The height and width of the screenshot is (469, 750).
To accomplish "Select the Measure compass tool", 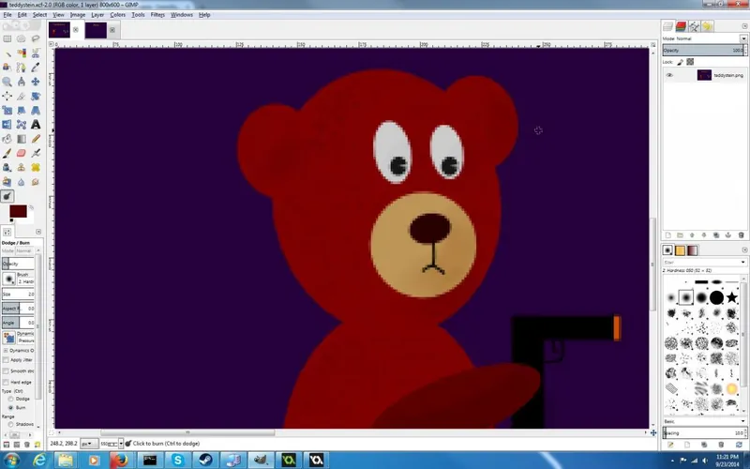I will (x=21, y=82).
